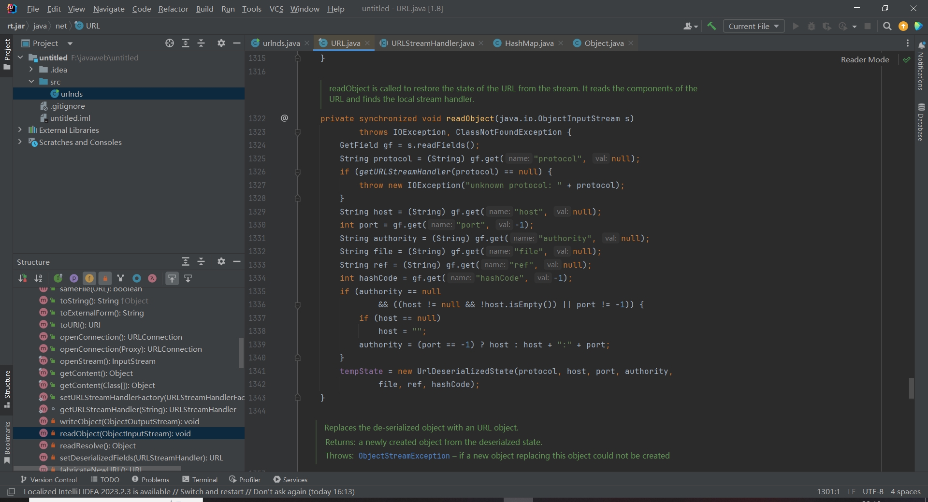Click Select Opened File target icon

click(170, 43)
